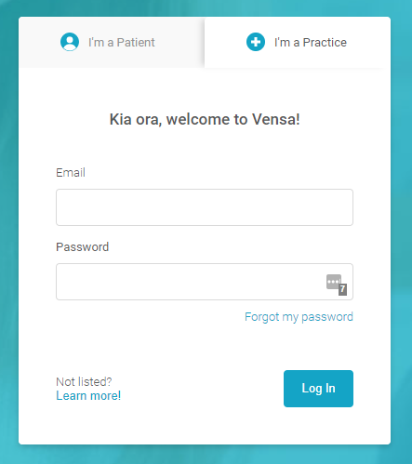Select the I'm a Practice tab
The width and height of the screenshot is (412, 464).
tap(298, 42)
